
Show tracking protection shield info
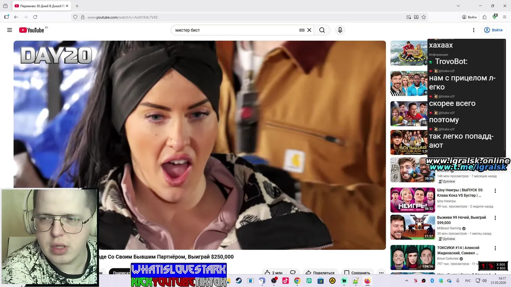click(75, 17)
